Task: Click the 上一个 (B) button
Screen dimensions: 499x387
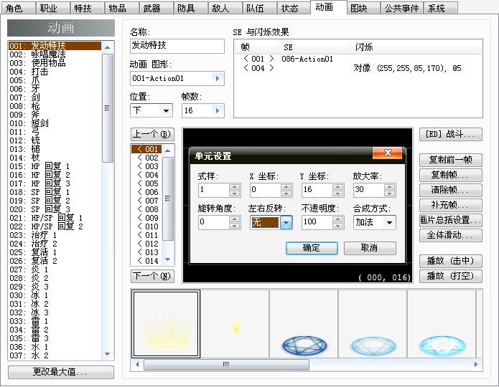Action: [x=152, y=134]
